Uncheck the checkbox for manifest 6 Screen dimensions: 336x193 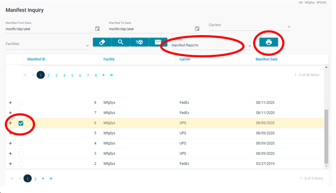(21, 123)
